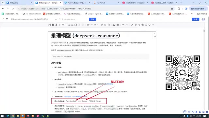Show hidden system tray icons

point(181,116)
